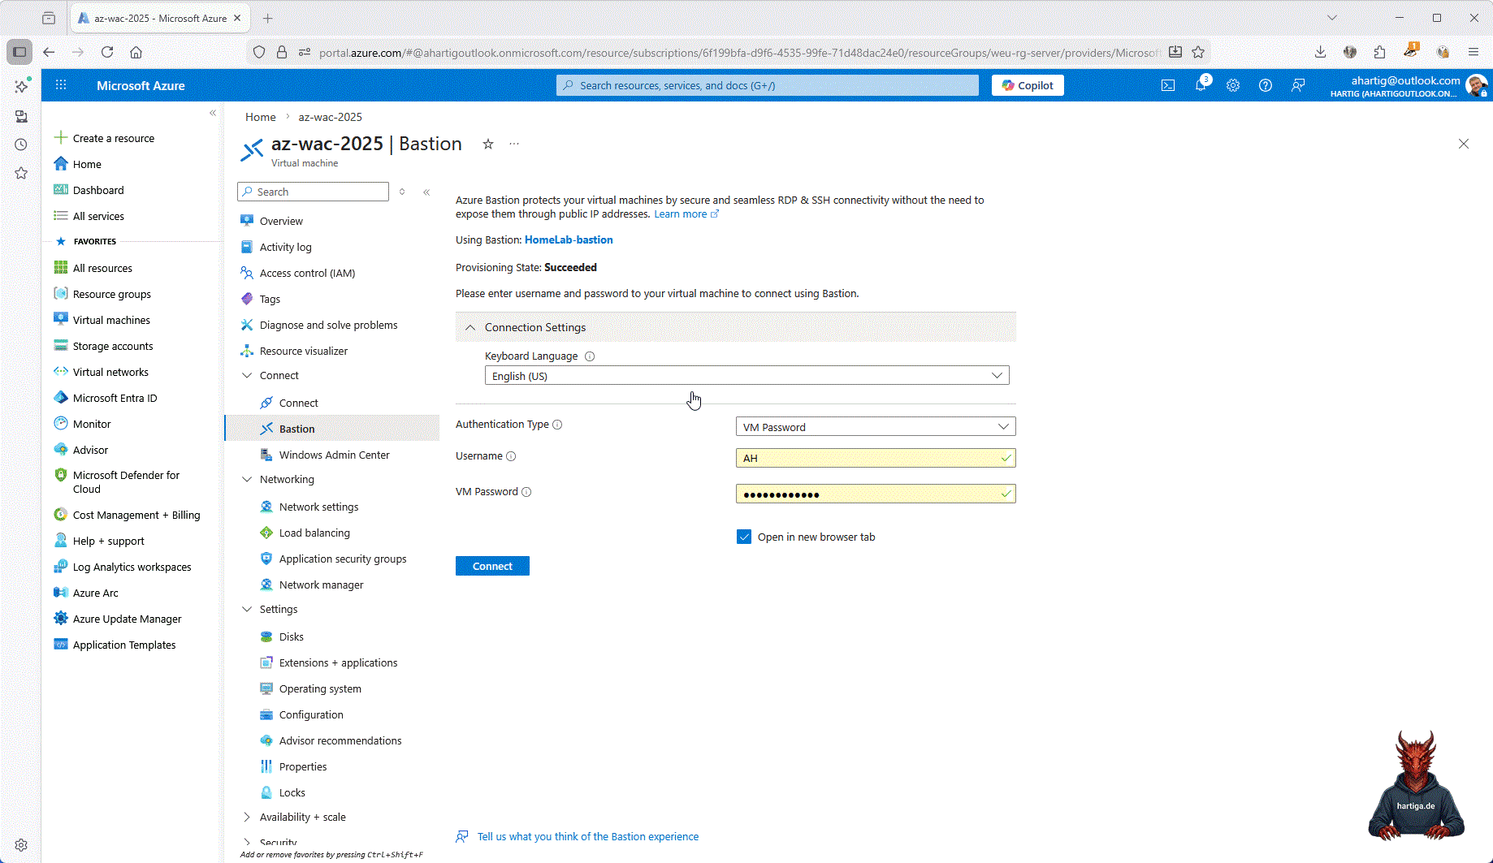The width and height of the screenshot is (1493, 863).
Task: Open the VM Password info tooltip
Action: [526, 491]
